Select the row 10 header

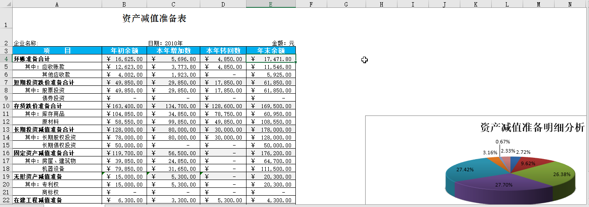[6, 106]
